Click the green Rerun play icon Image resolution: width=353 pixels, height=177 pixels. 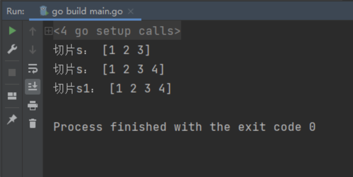coord(12,31)
